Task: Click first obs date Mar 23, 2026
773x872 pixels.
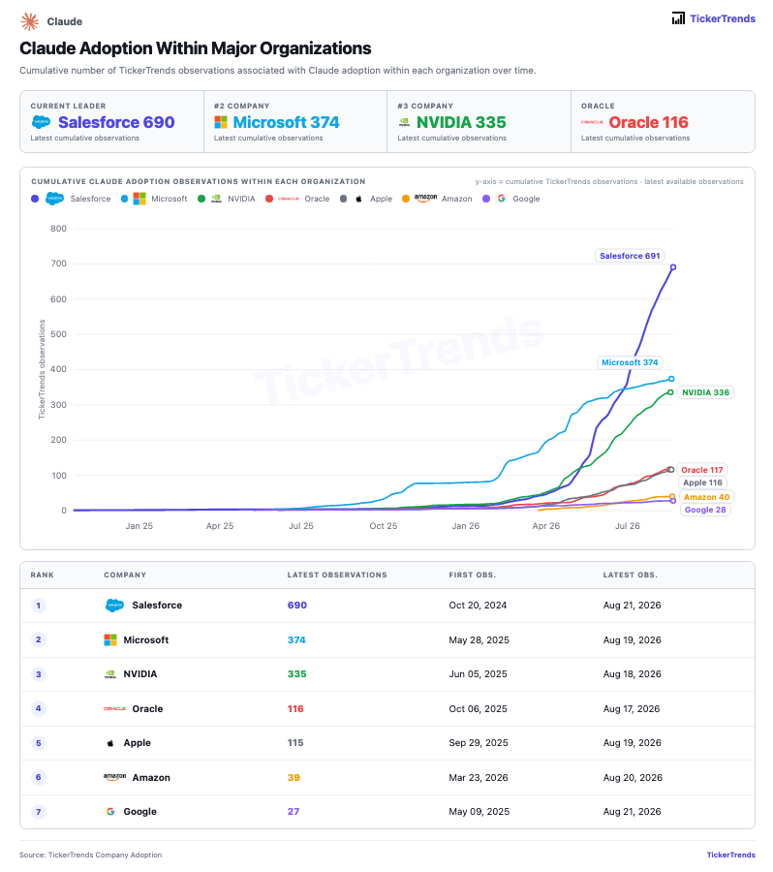Action: tap(479, 777)
